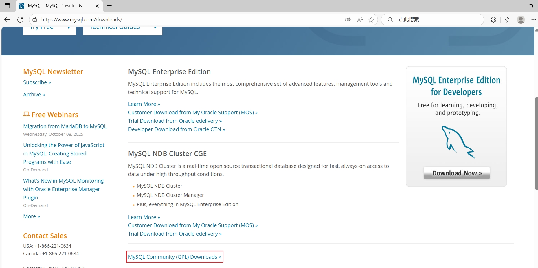Image resolution: width=538 pixels, height=268 pixels.
Task: Click the MySQL Newsletter heading
Action: 53,72
